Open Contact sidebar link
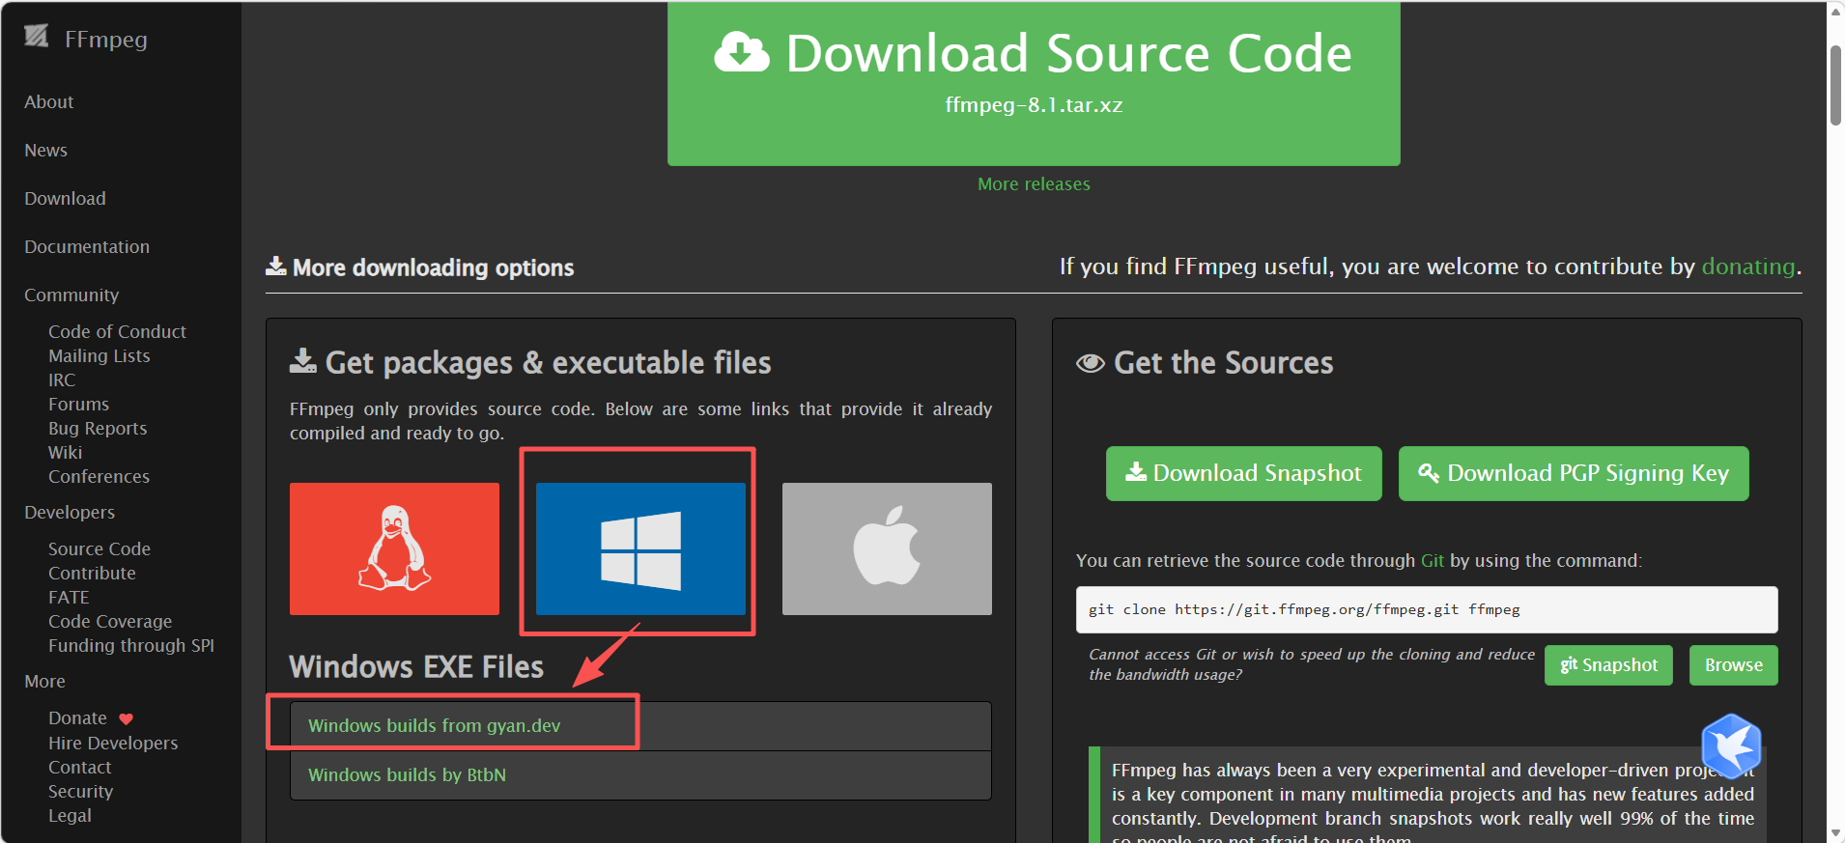 tap(80, 768)
